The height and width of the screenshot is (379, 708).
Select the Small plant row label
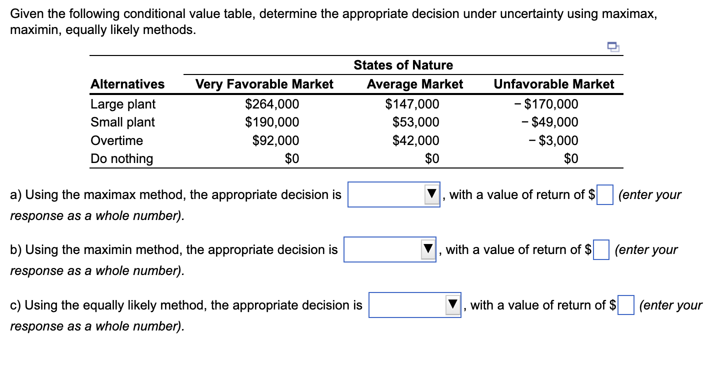click(x=122, y=122)
